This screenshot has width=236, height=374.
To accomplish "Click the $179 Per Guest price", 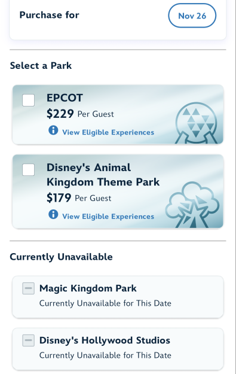I will pyautogui.click(x=79, y=198).
